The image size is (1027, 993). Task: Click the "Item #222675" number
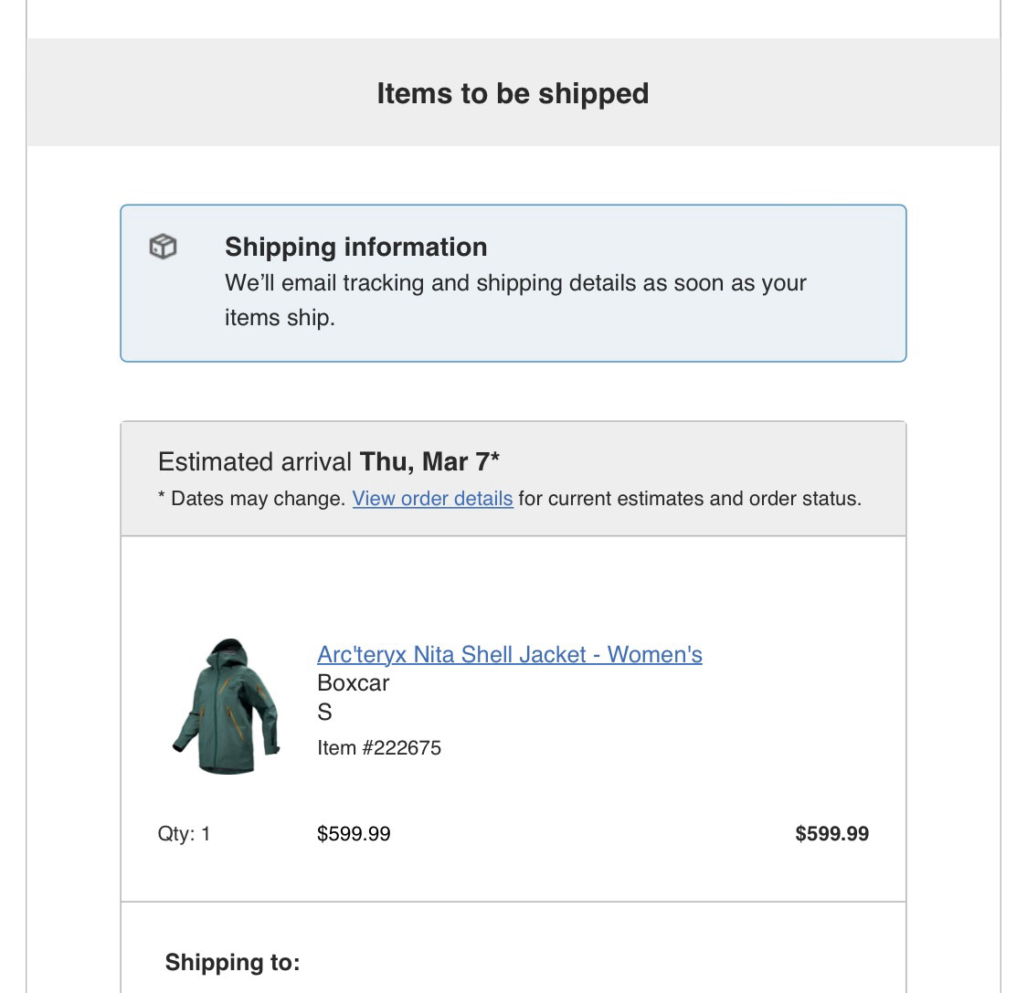pyautogui.click(x=379, y=748)
